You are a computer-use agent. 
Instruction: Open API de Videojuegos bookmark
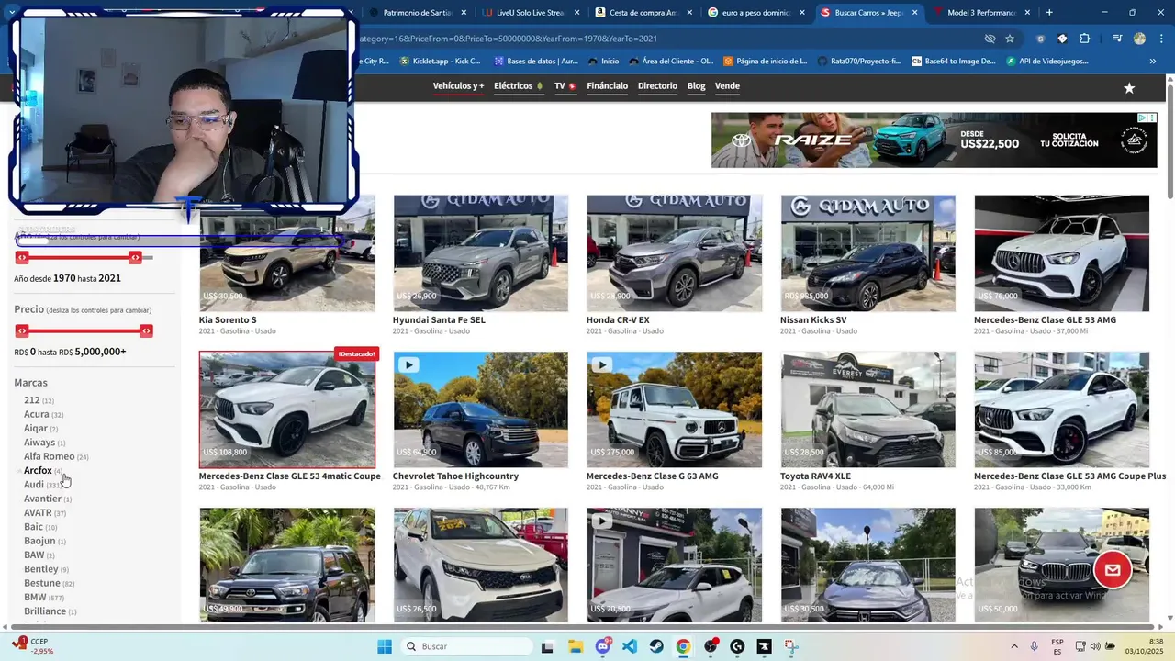[1046, 62]
